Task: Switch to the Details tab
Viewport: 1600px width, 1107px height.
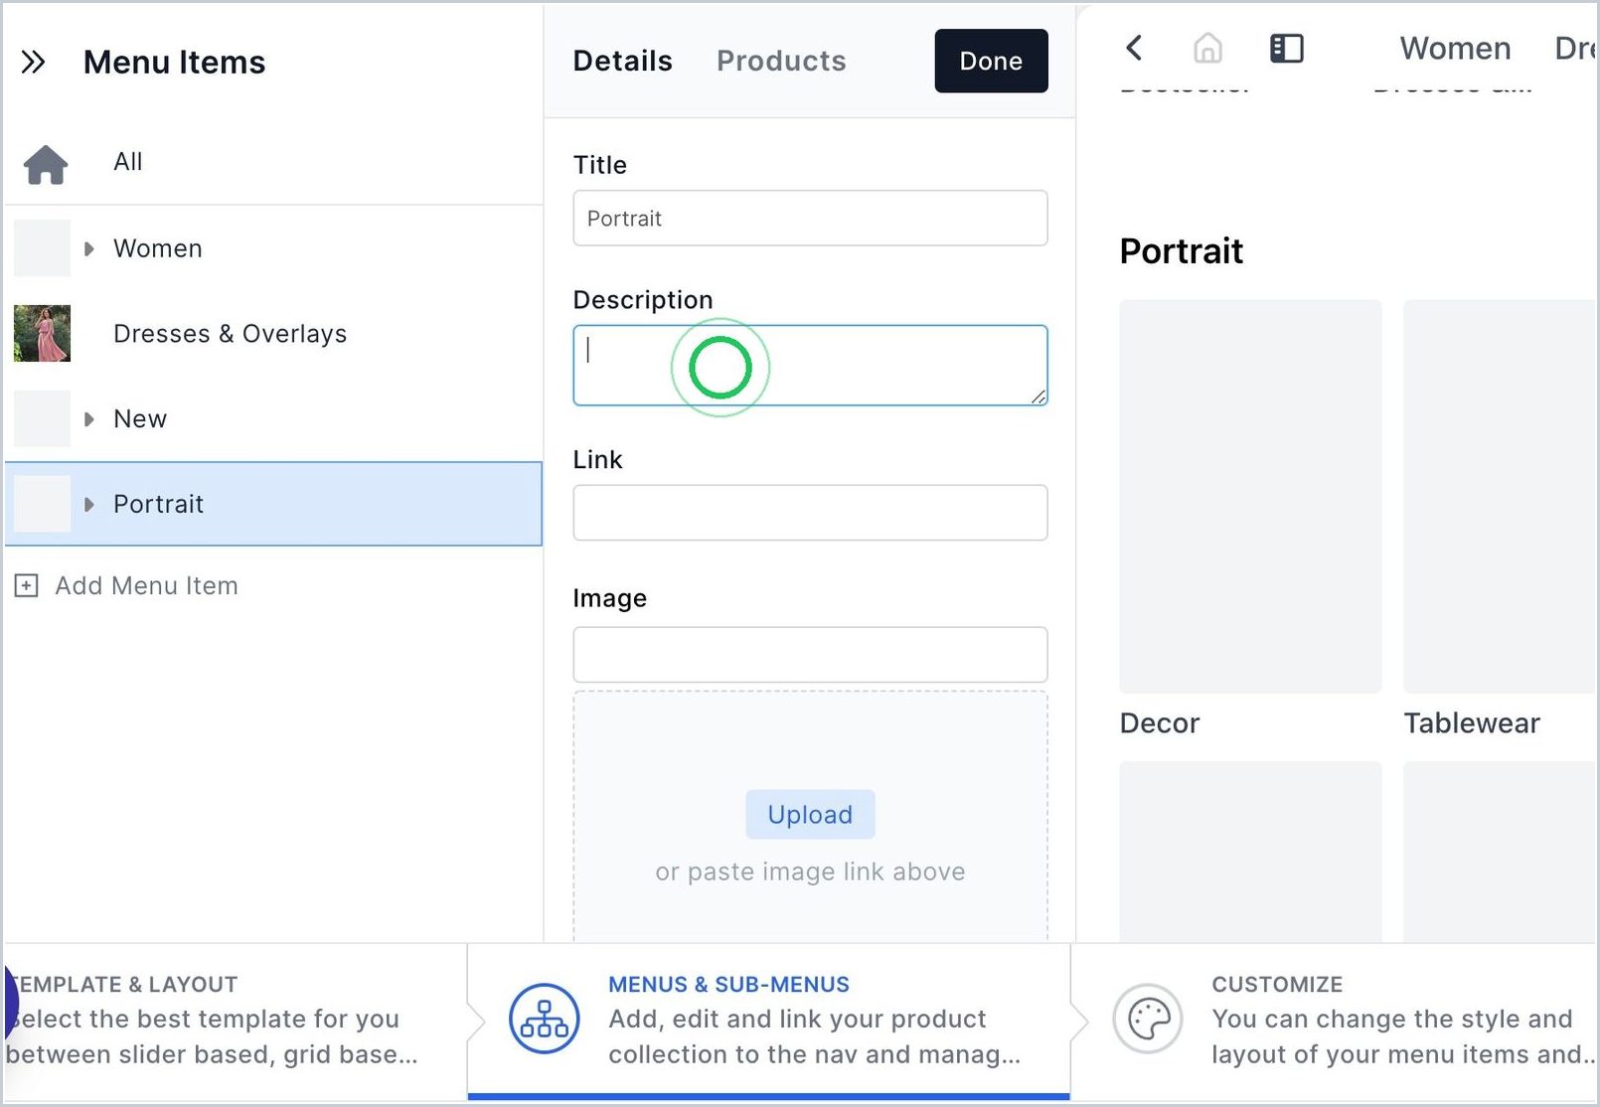Action: click(x=623, y=61)
